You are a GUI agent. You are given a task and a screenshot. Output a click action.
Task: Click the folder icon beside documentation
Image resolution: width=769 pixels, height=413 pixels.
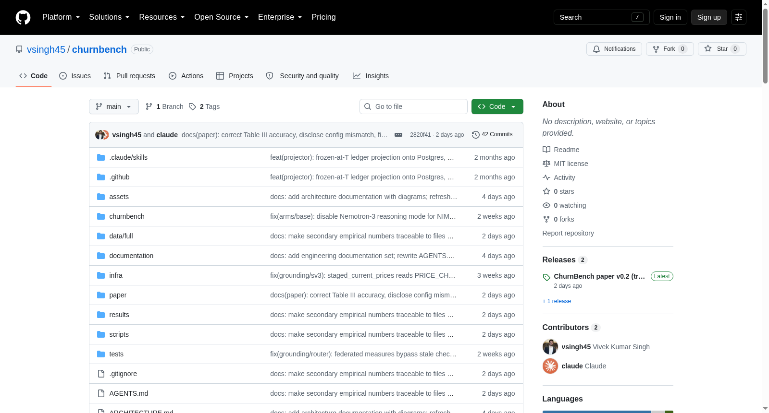(101, 256)
